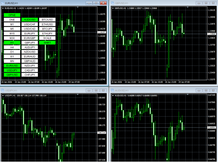Click the AUDUSD,H1 window title chart icon
218x163 pixels.
[113, 90]
